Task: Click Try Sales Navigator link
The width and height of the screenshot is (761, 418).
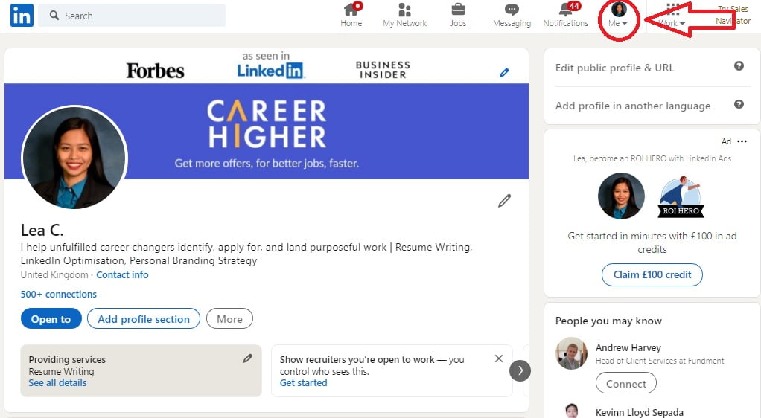Action: [x=733, y=15]
